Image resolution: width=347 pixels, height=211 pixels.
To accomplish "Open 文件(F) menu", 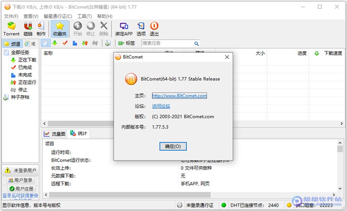I will point(11,16).
